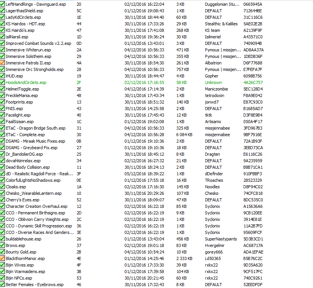Toggle KS Hairdos - HDT.esp checkbox
This screenshot has height=288, width=313.
point(2,24)
